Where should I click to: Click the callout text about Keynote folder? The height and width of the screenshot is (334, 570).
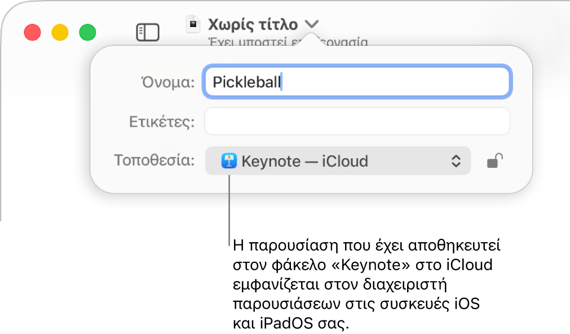[x=366, y=284]
